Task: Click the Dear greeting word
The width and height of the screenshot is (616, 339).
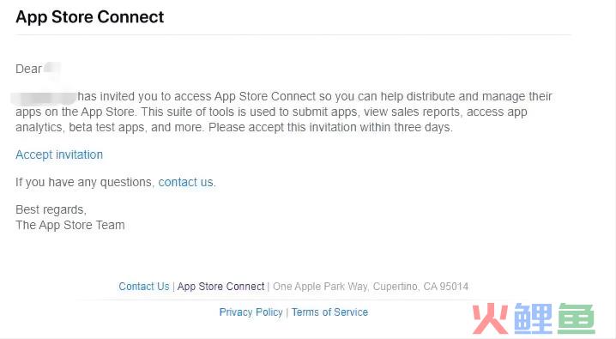Action: point(28,70)
